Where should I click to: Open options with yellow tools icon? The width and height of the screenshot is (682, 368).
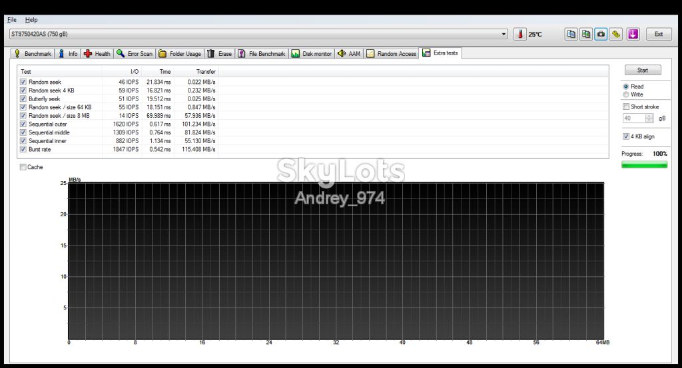pos(615,34)
